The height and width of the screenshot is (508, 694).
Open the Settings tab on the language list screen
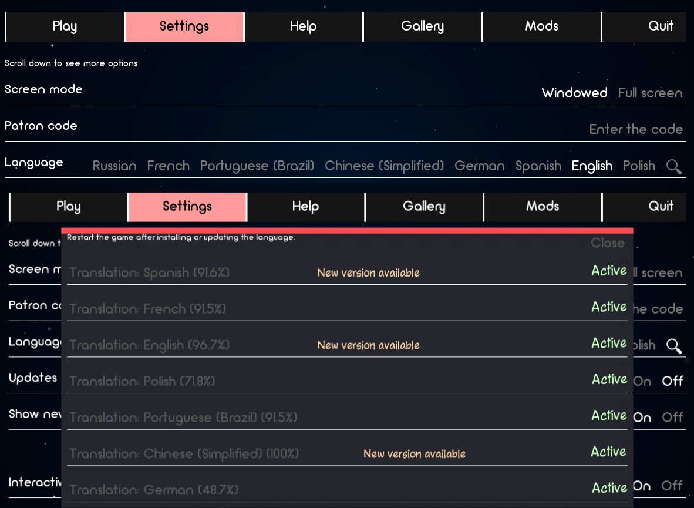tap(184, 26)
